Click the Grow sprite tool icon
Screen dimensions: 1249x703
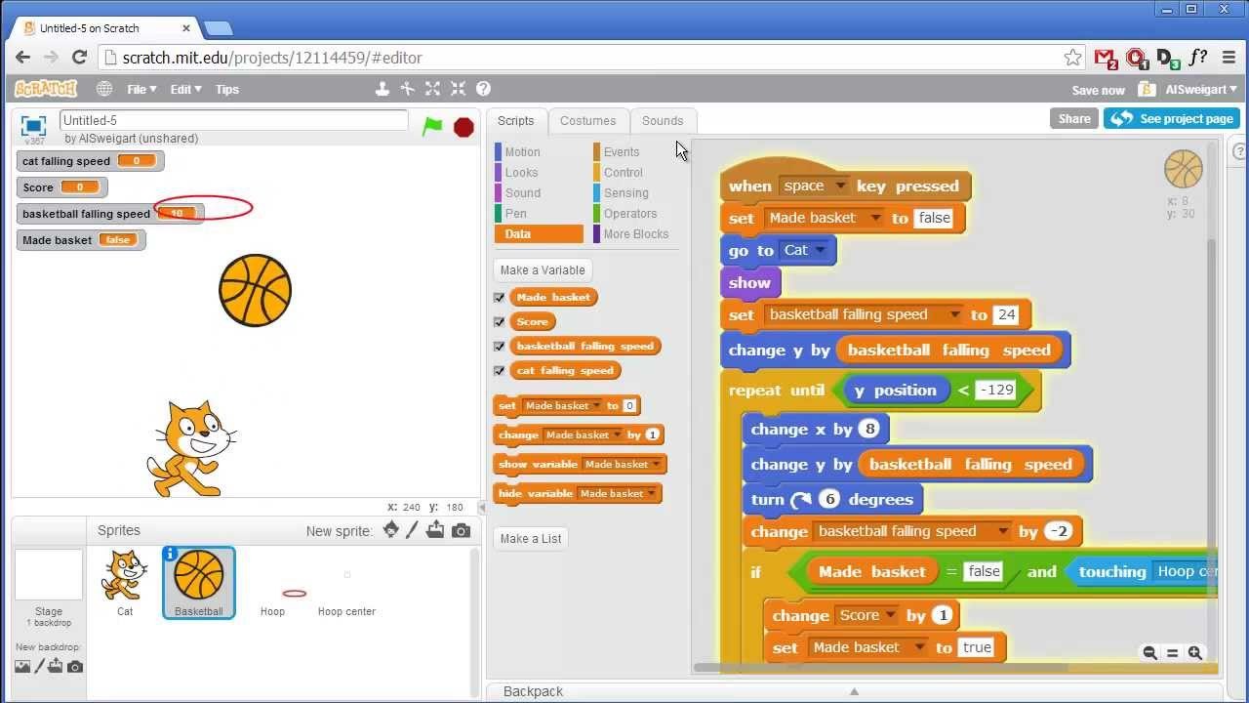coord(433,89)
